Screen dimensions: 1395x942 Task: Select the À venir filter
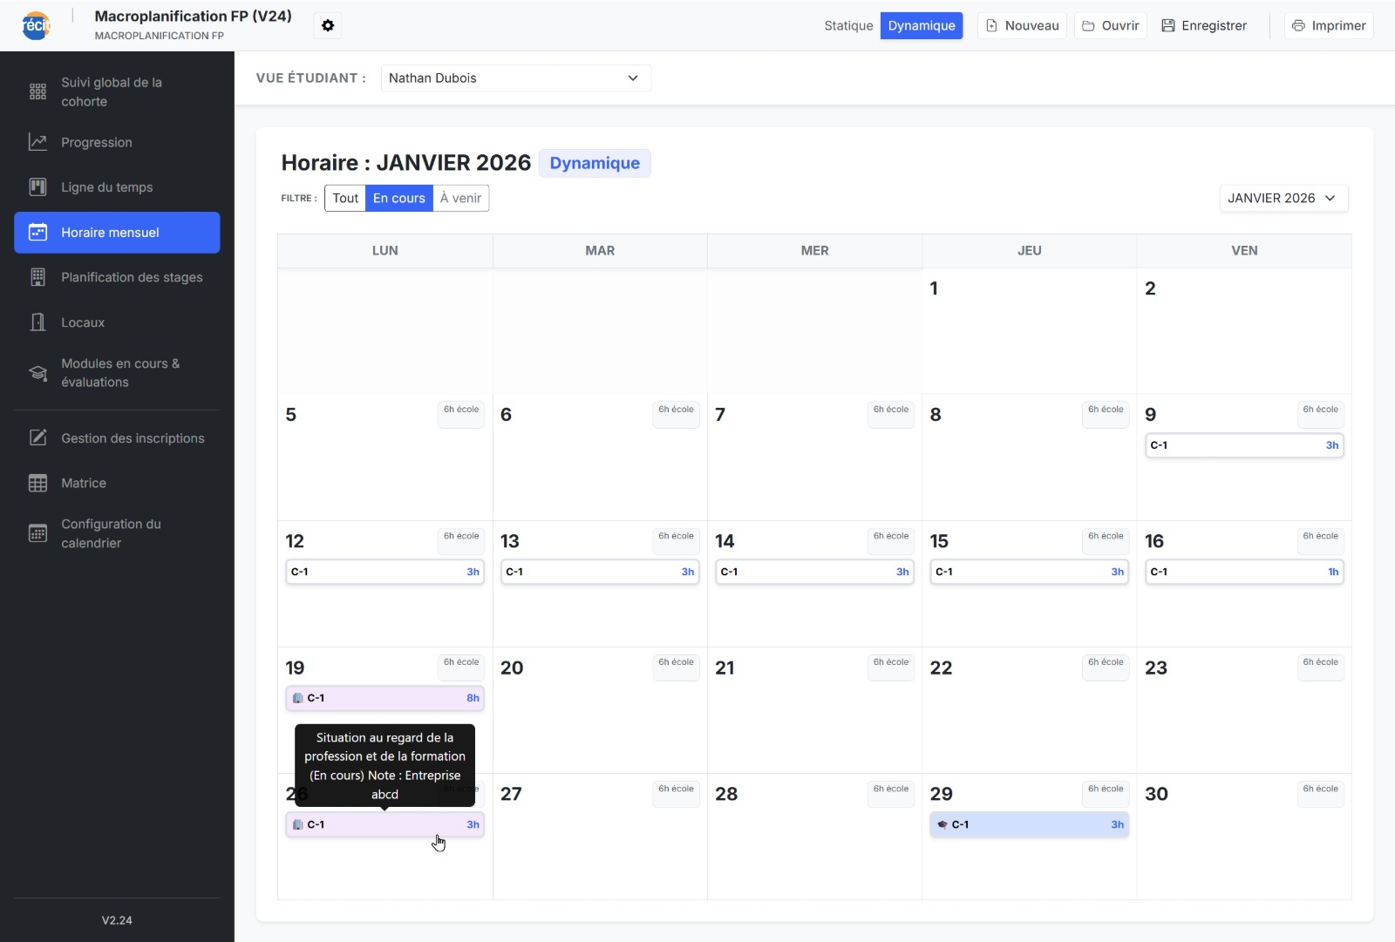[460, 199]
